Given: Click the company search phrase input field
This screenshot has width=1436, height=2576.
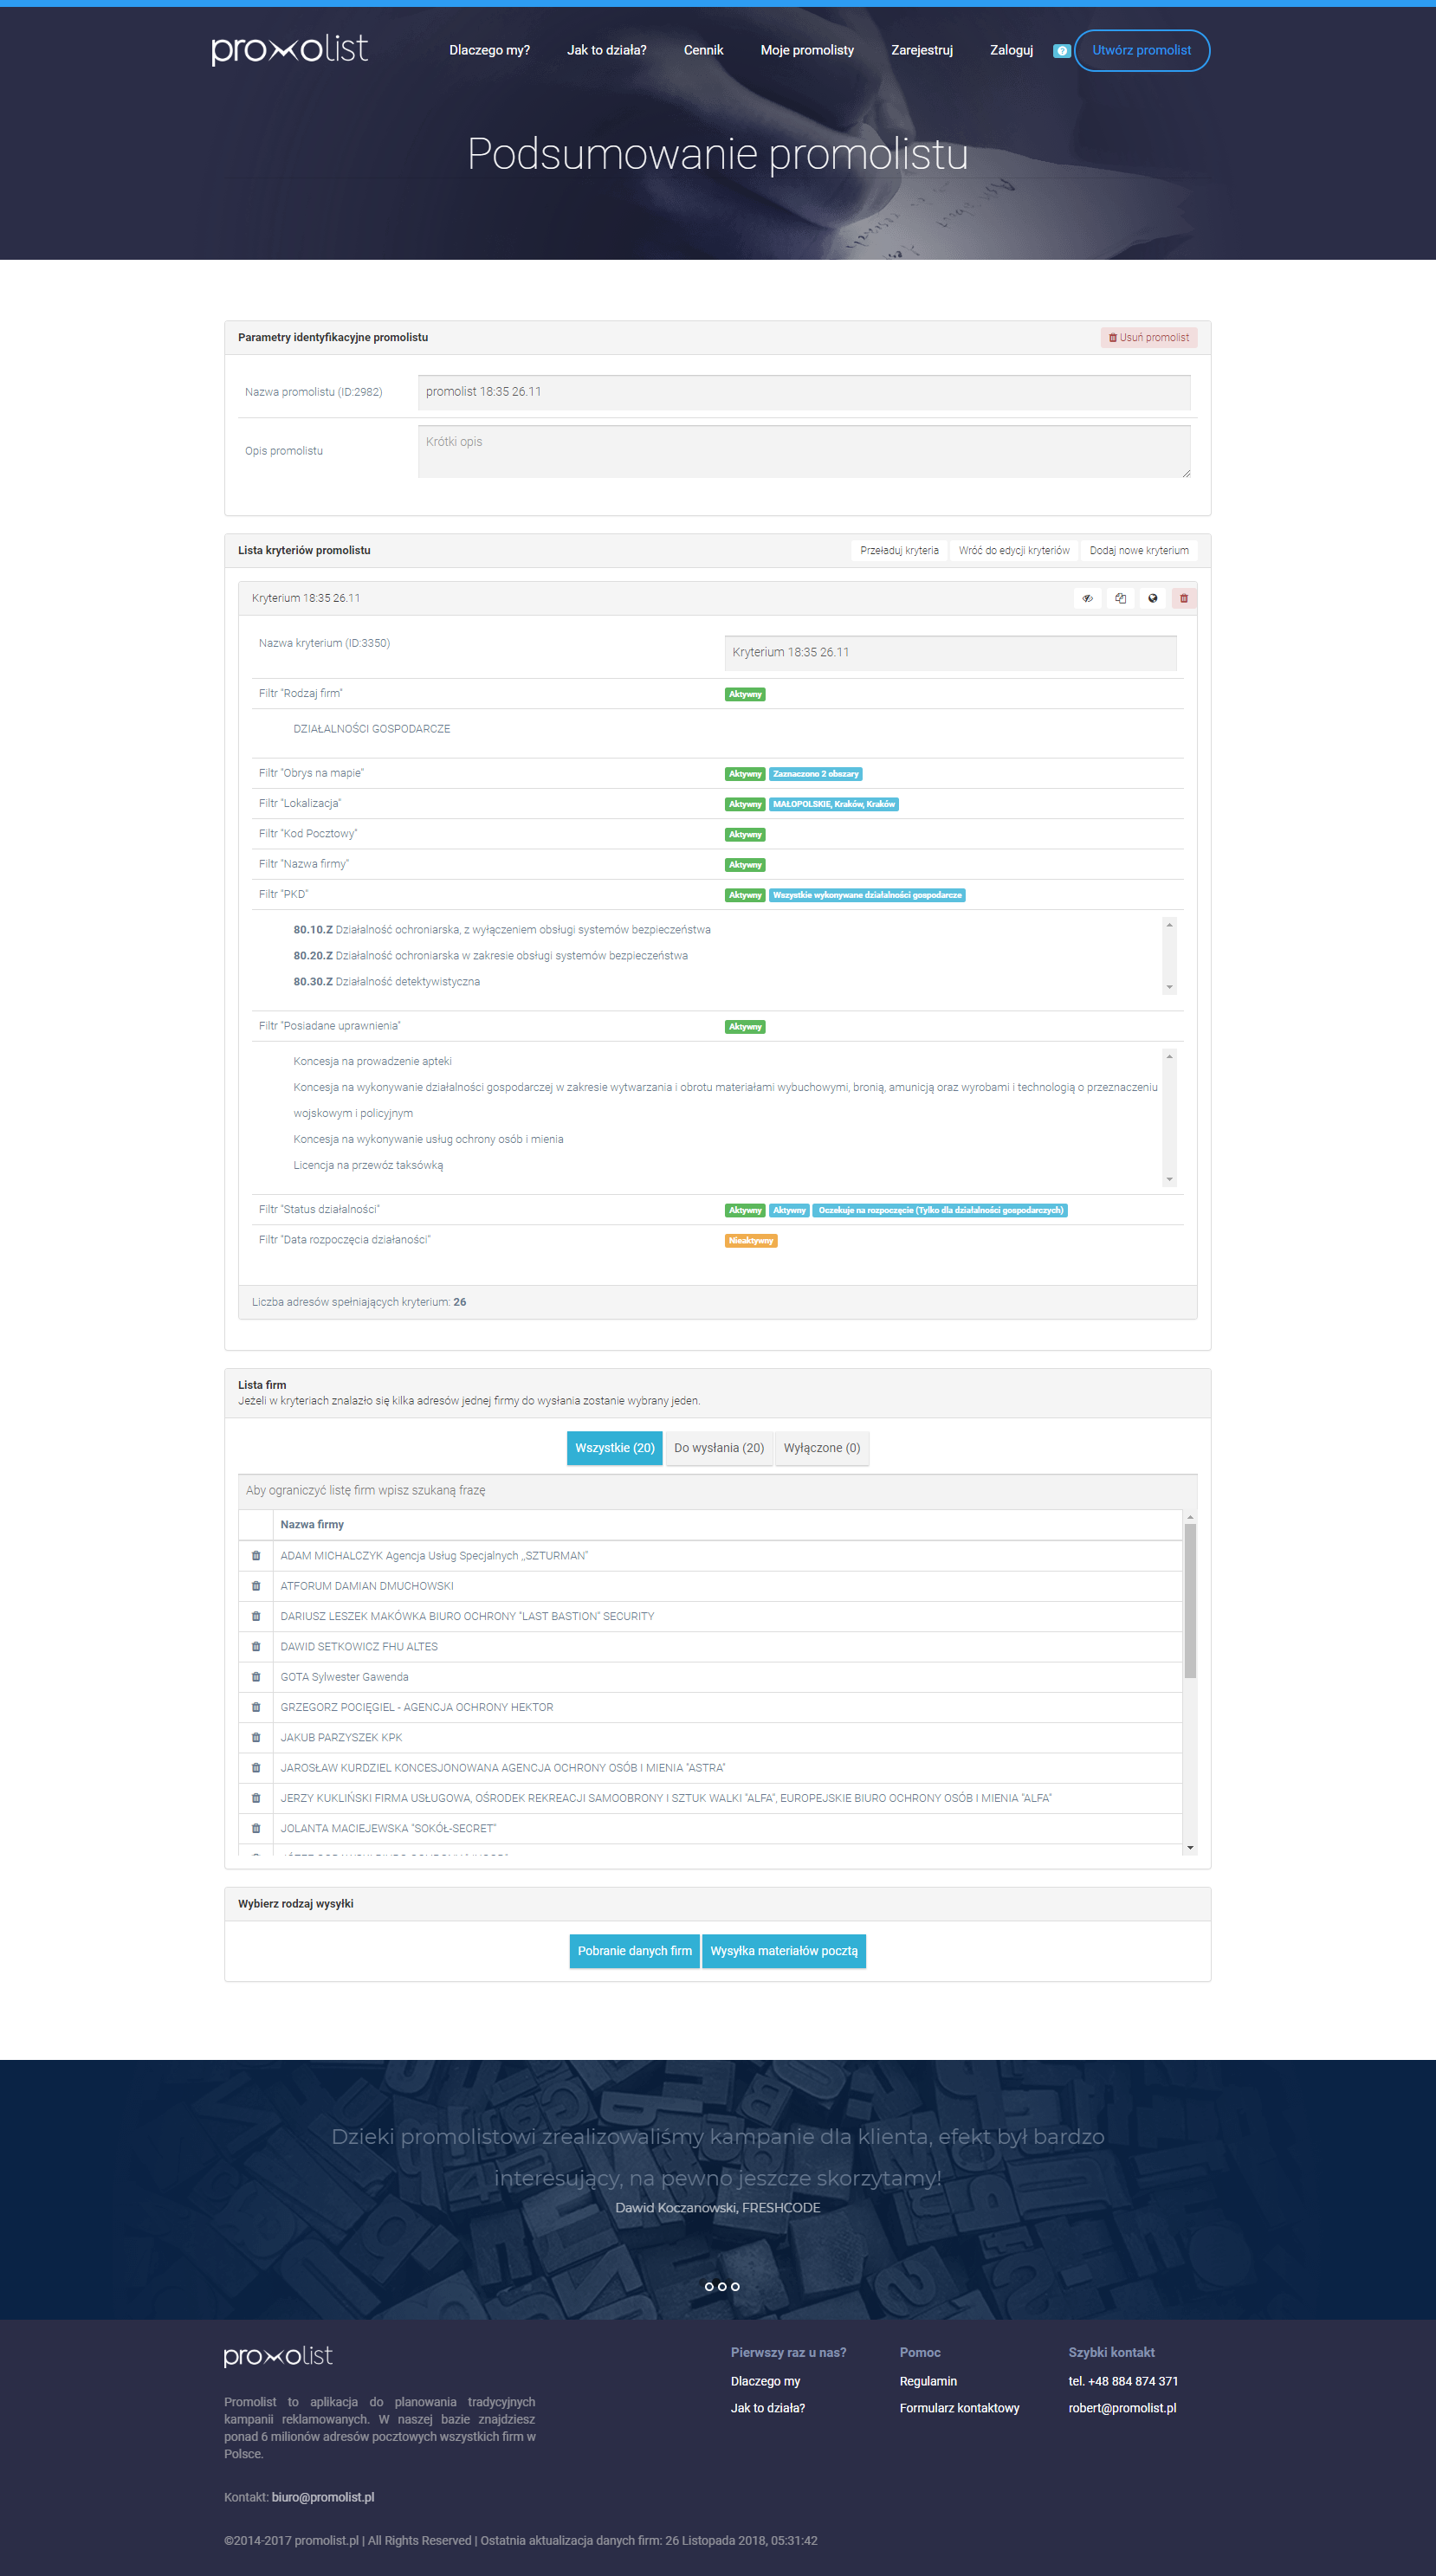Looking at the screenshot, I should coord(717,1490).
